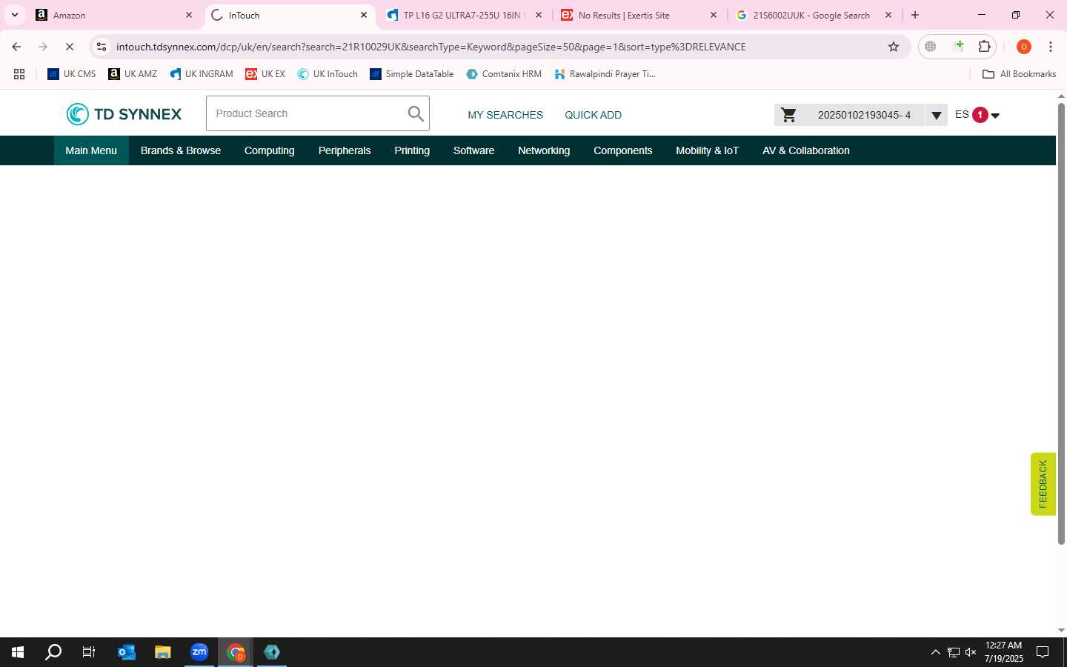
Task: Open UK CMS bookmark
Action: click(72, 74)
